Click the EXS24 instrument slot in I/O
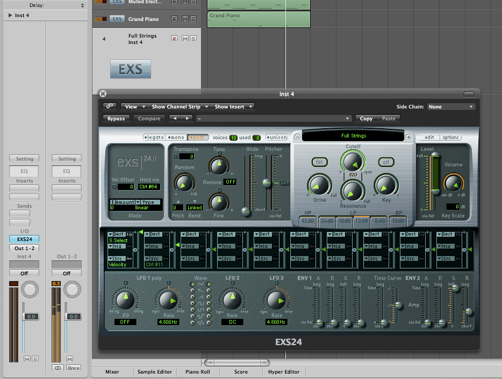The height and width of the screenshot is (379, 502). click(x=24, y=239)
